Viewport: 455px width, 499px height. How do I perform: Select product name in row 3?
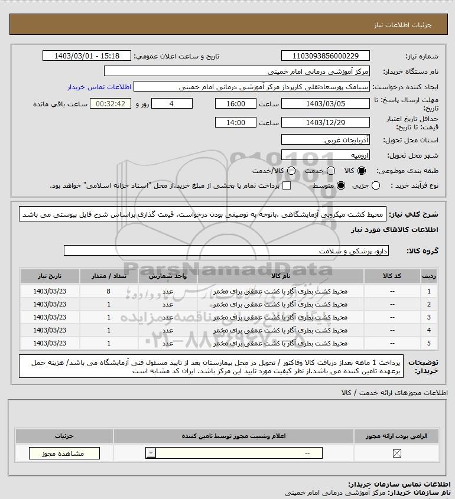(281, 317)
